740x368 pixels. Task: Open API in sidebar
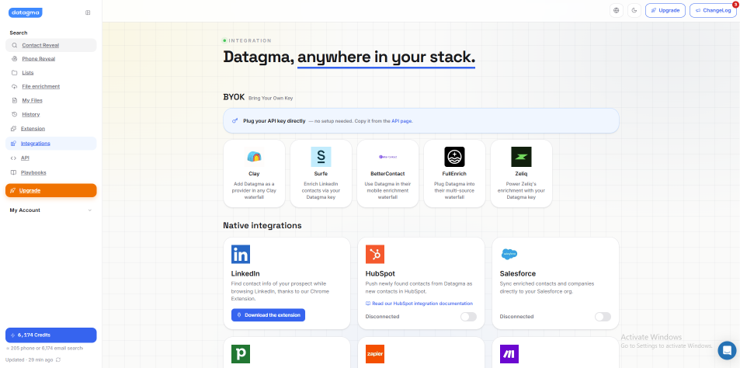(51, 158)
